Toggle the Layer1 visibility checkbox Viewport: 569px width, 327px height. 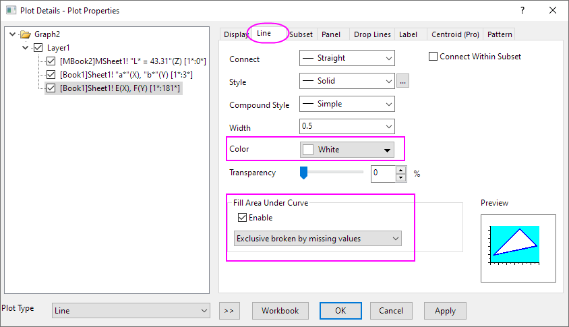(x=38, y=48)
